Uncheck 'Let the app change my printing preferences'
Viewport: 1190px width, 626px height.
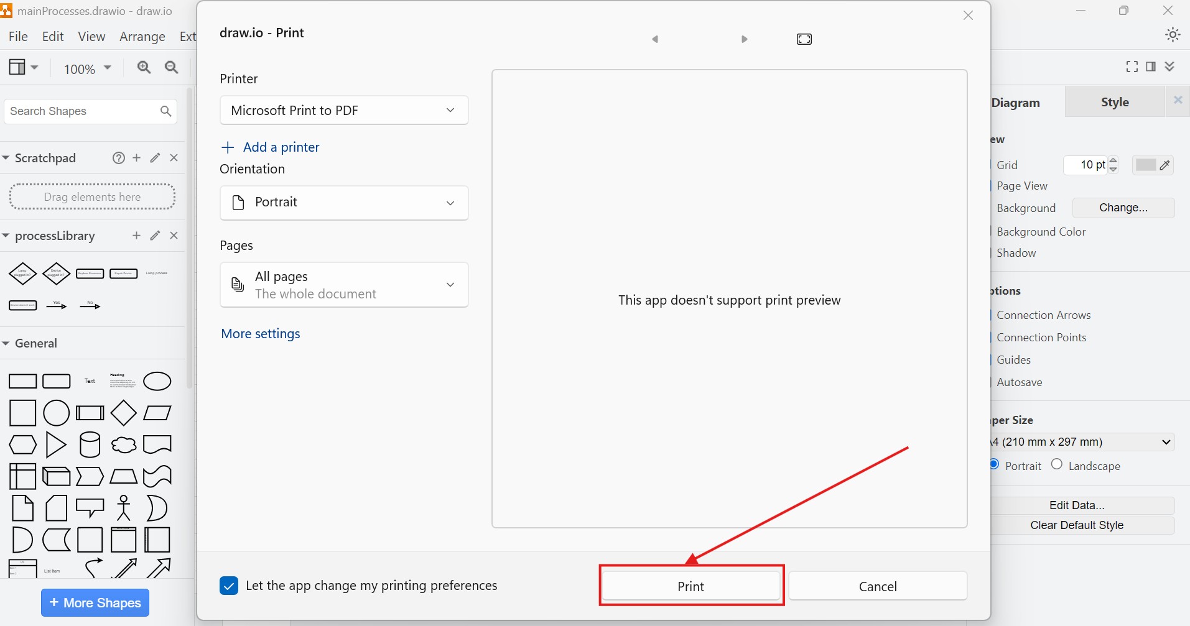(229, 586)
